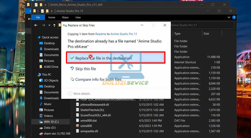Open the Share ribbon tab
This screenshot has width=251, height=138.
pos(65,17)
